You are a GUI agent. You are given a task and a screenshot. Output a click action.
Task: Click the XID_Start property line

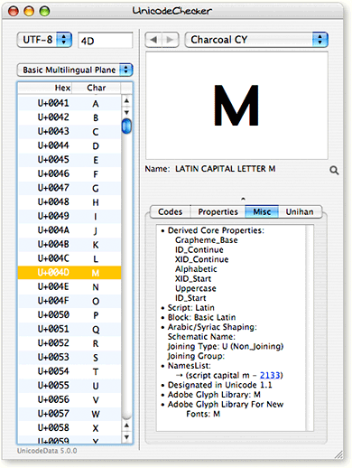(x=193, y=278)
